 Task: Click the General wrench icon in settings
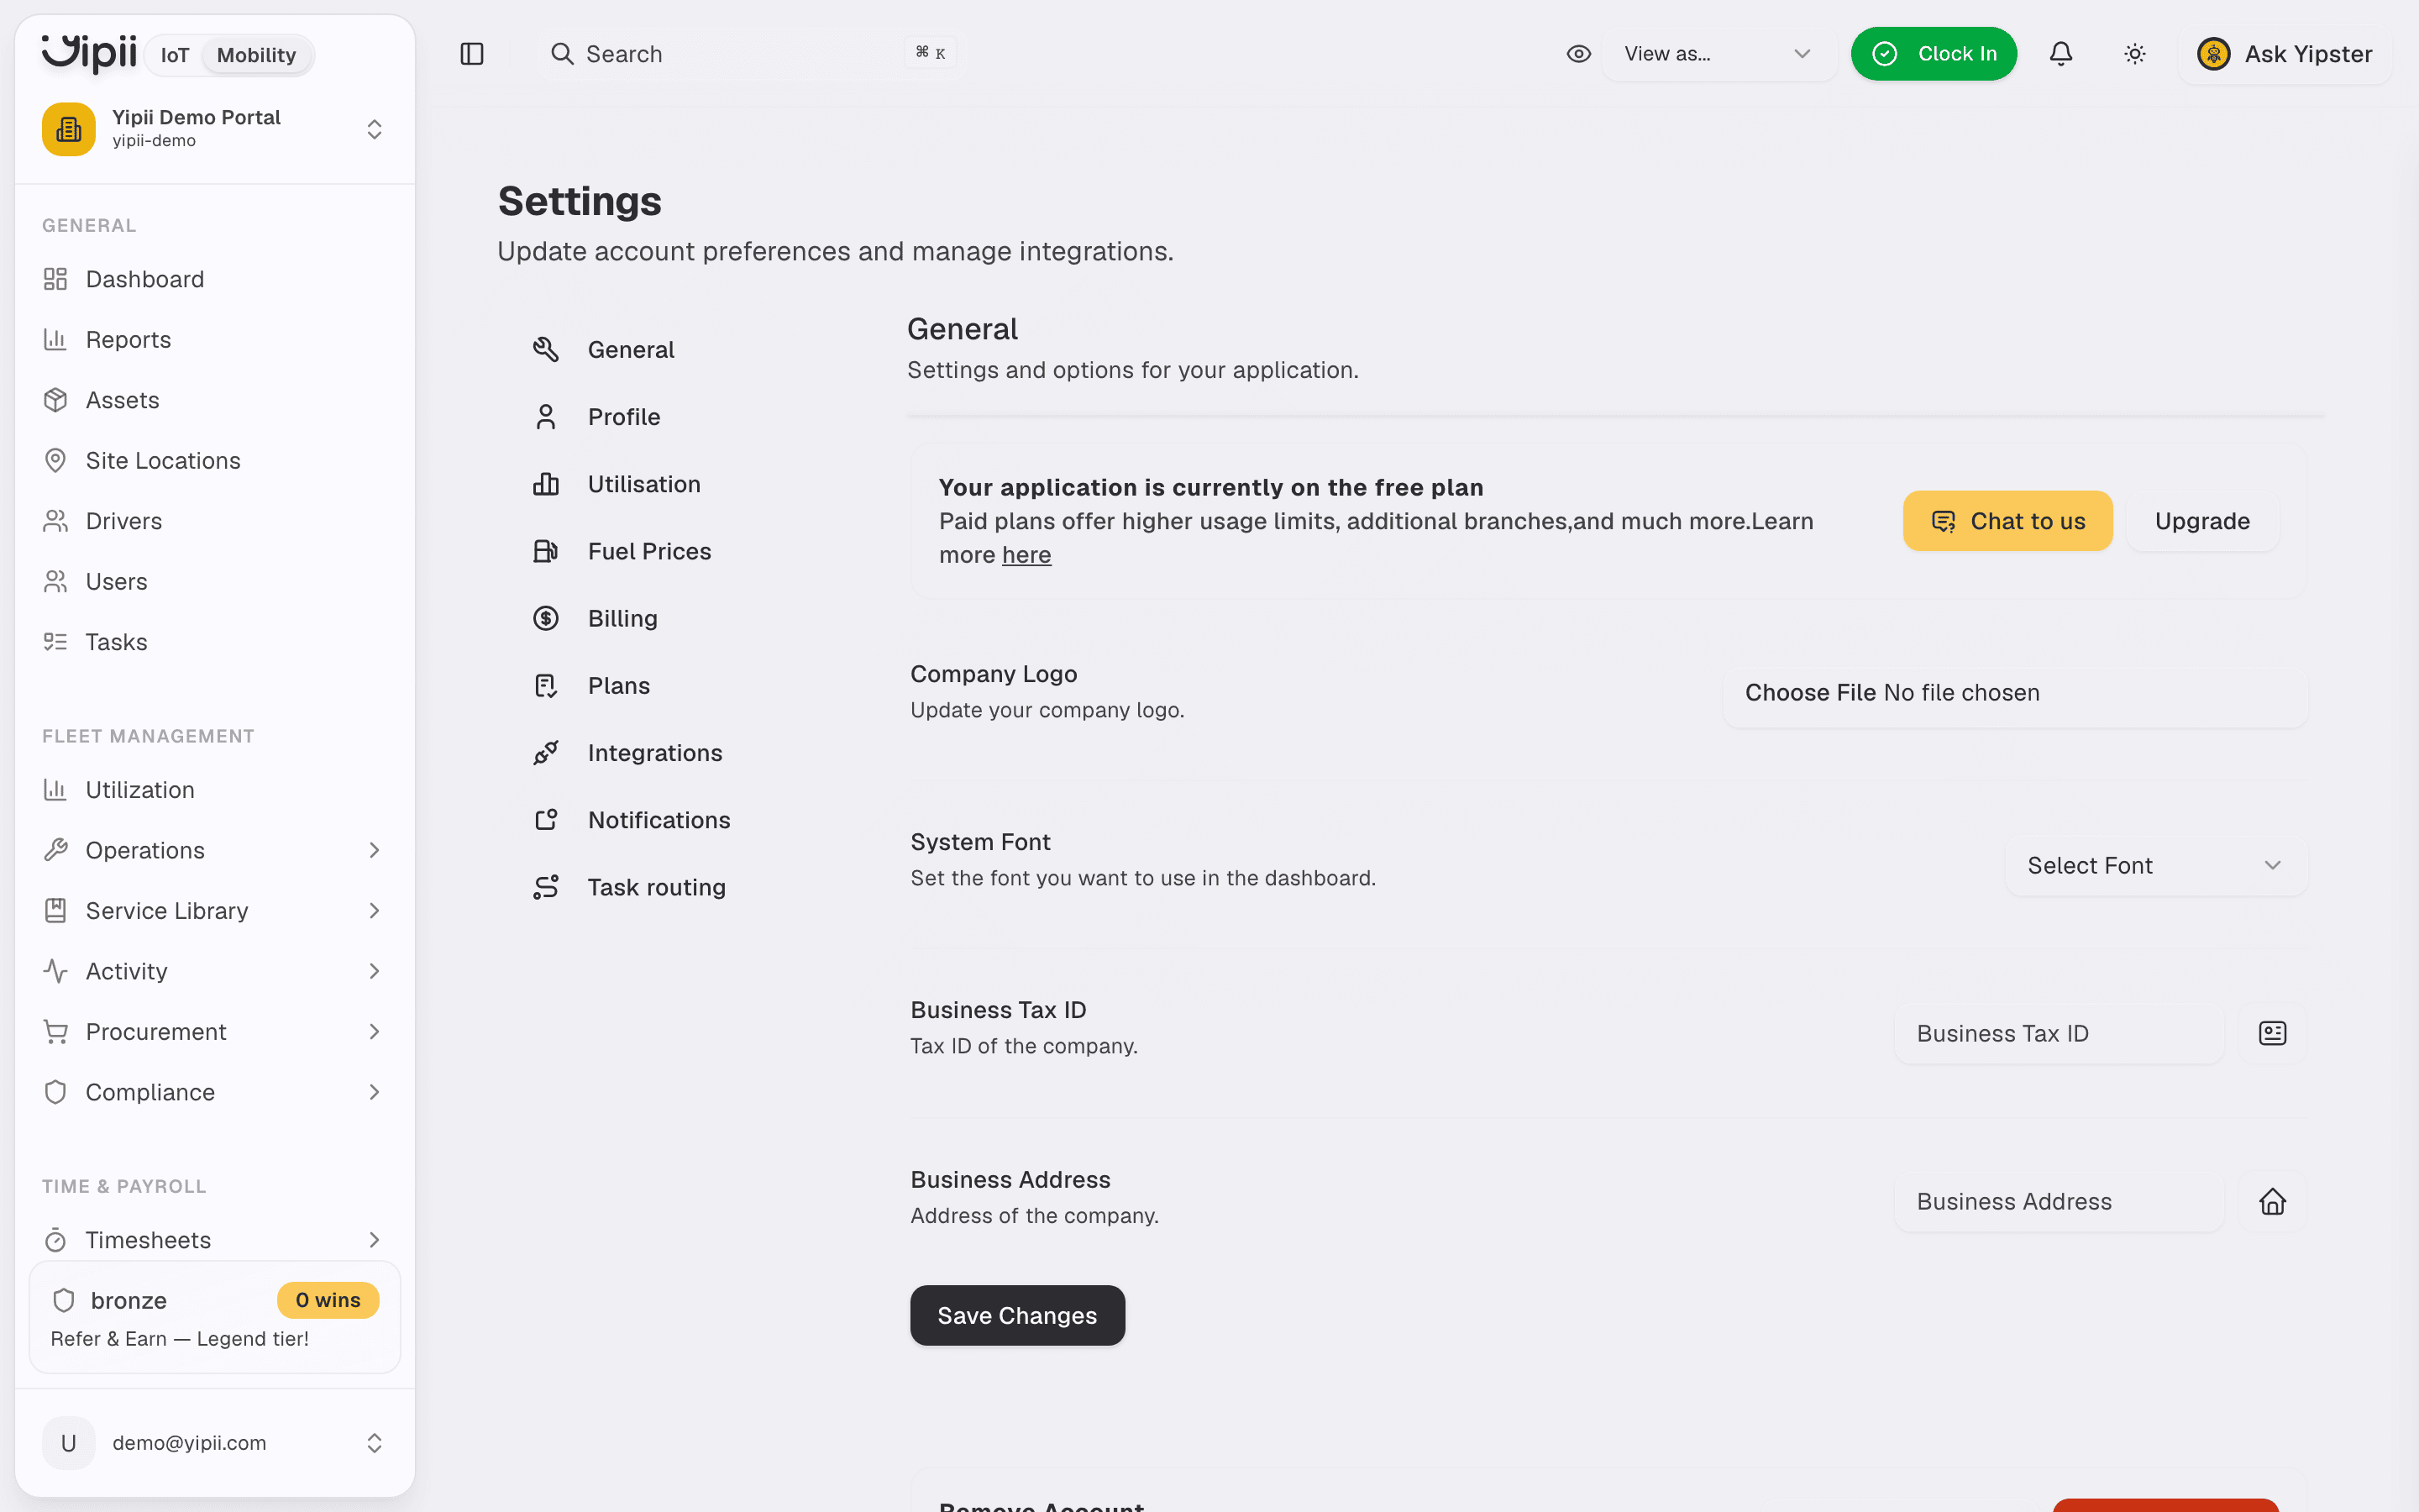pyautogui.click(x=546, y=349)
